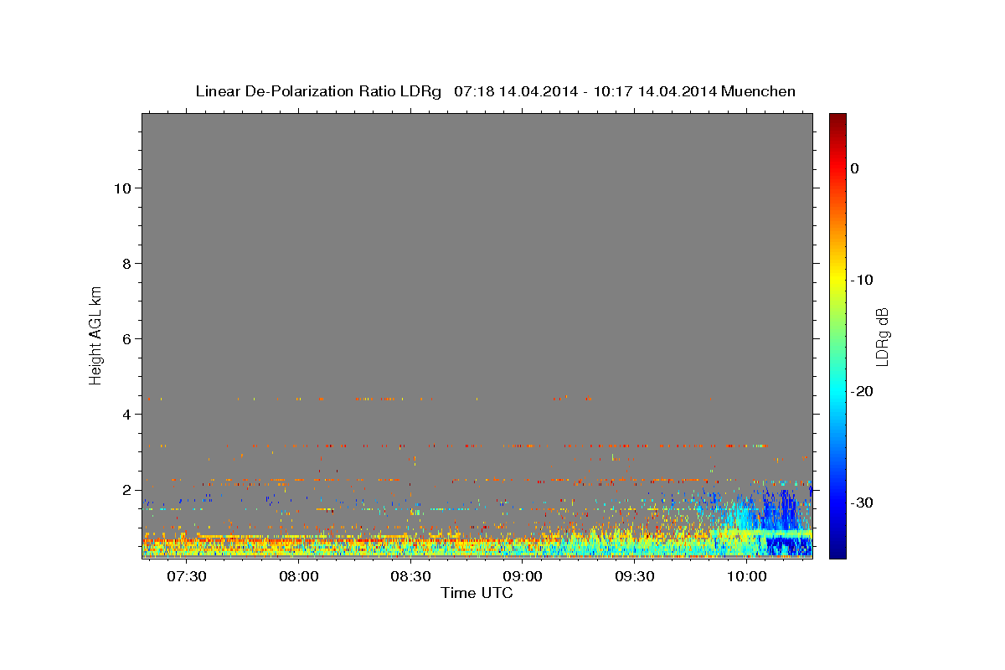Image resolution: width=1005 pixels, height=670 pixels.
Task: Click the "07:18 14.04.2014" start time in title
Action: tap(515, 91)
